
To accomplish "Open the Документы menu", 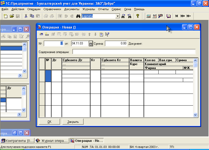I will click(x=72, y=9).
